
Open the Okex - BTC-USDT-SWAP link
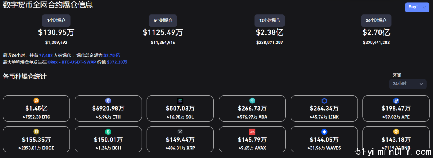[72, 62]
